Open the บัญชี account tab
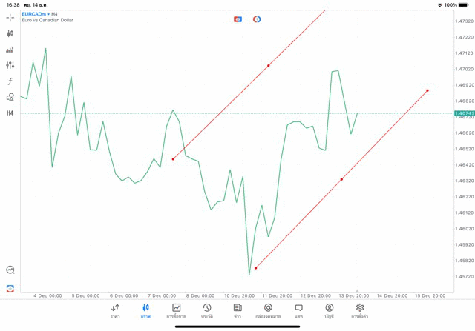Viewport: 475px width, 331px height. click(329, 311)
